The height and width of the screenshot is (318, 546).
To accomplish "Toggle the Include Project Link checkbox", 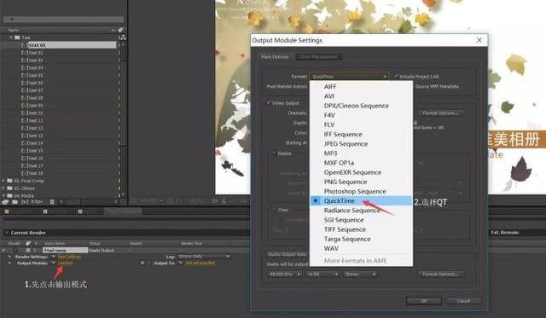I will (x=396, y=76).
